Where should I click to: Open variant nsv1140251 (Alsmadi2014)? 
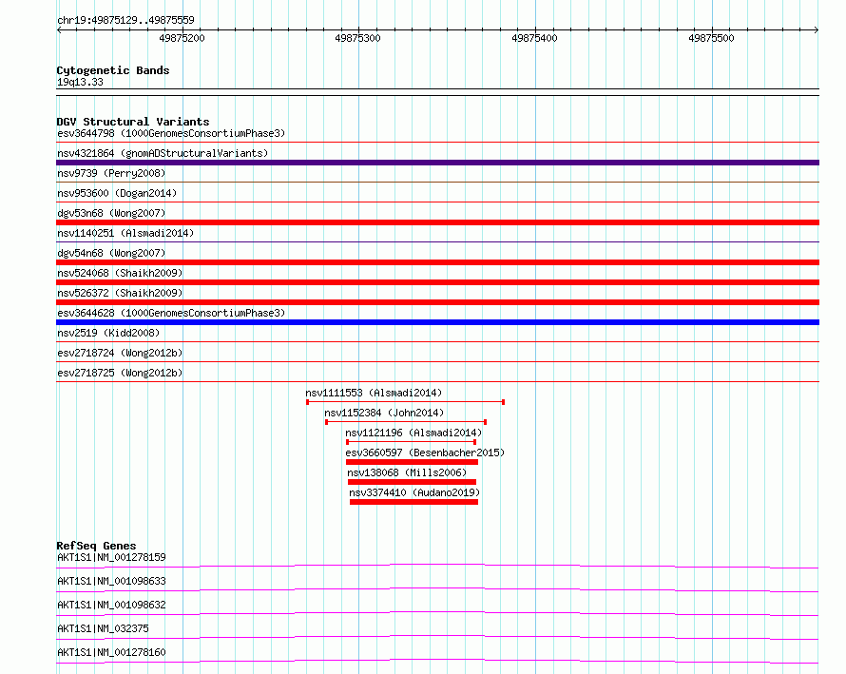(125, 233)
